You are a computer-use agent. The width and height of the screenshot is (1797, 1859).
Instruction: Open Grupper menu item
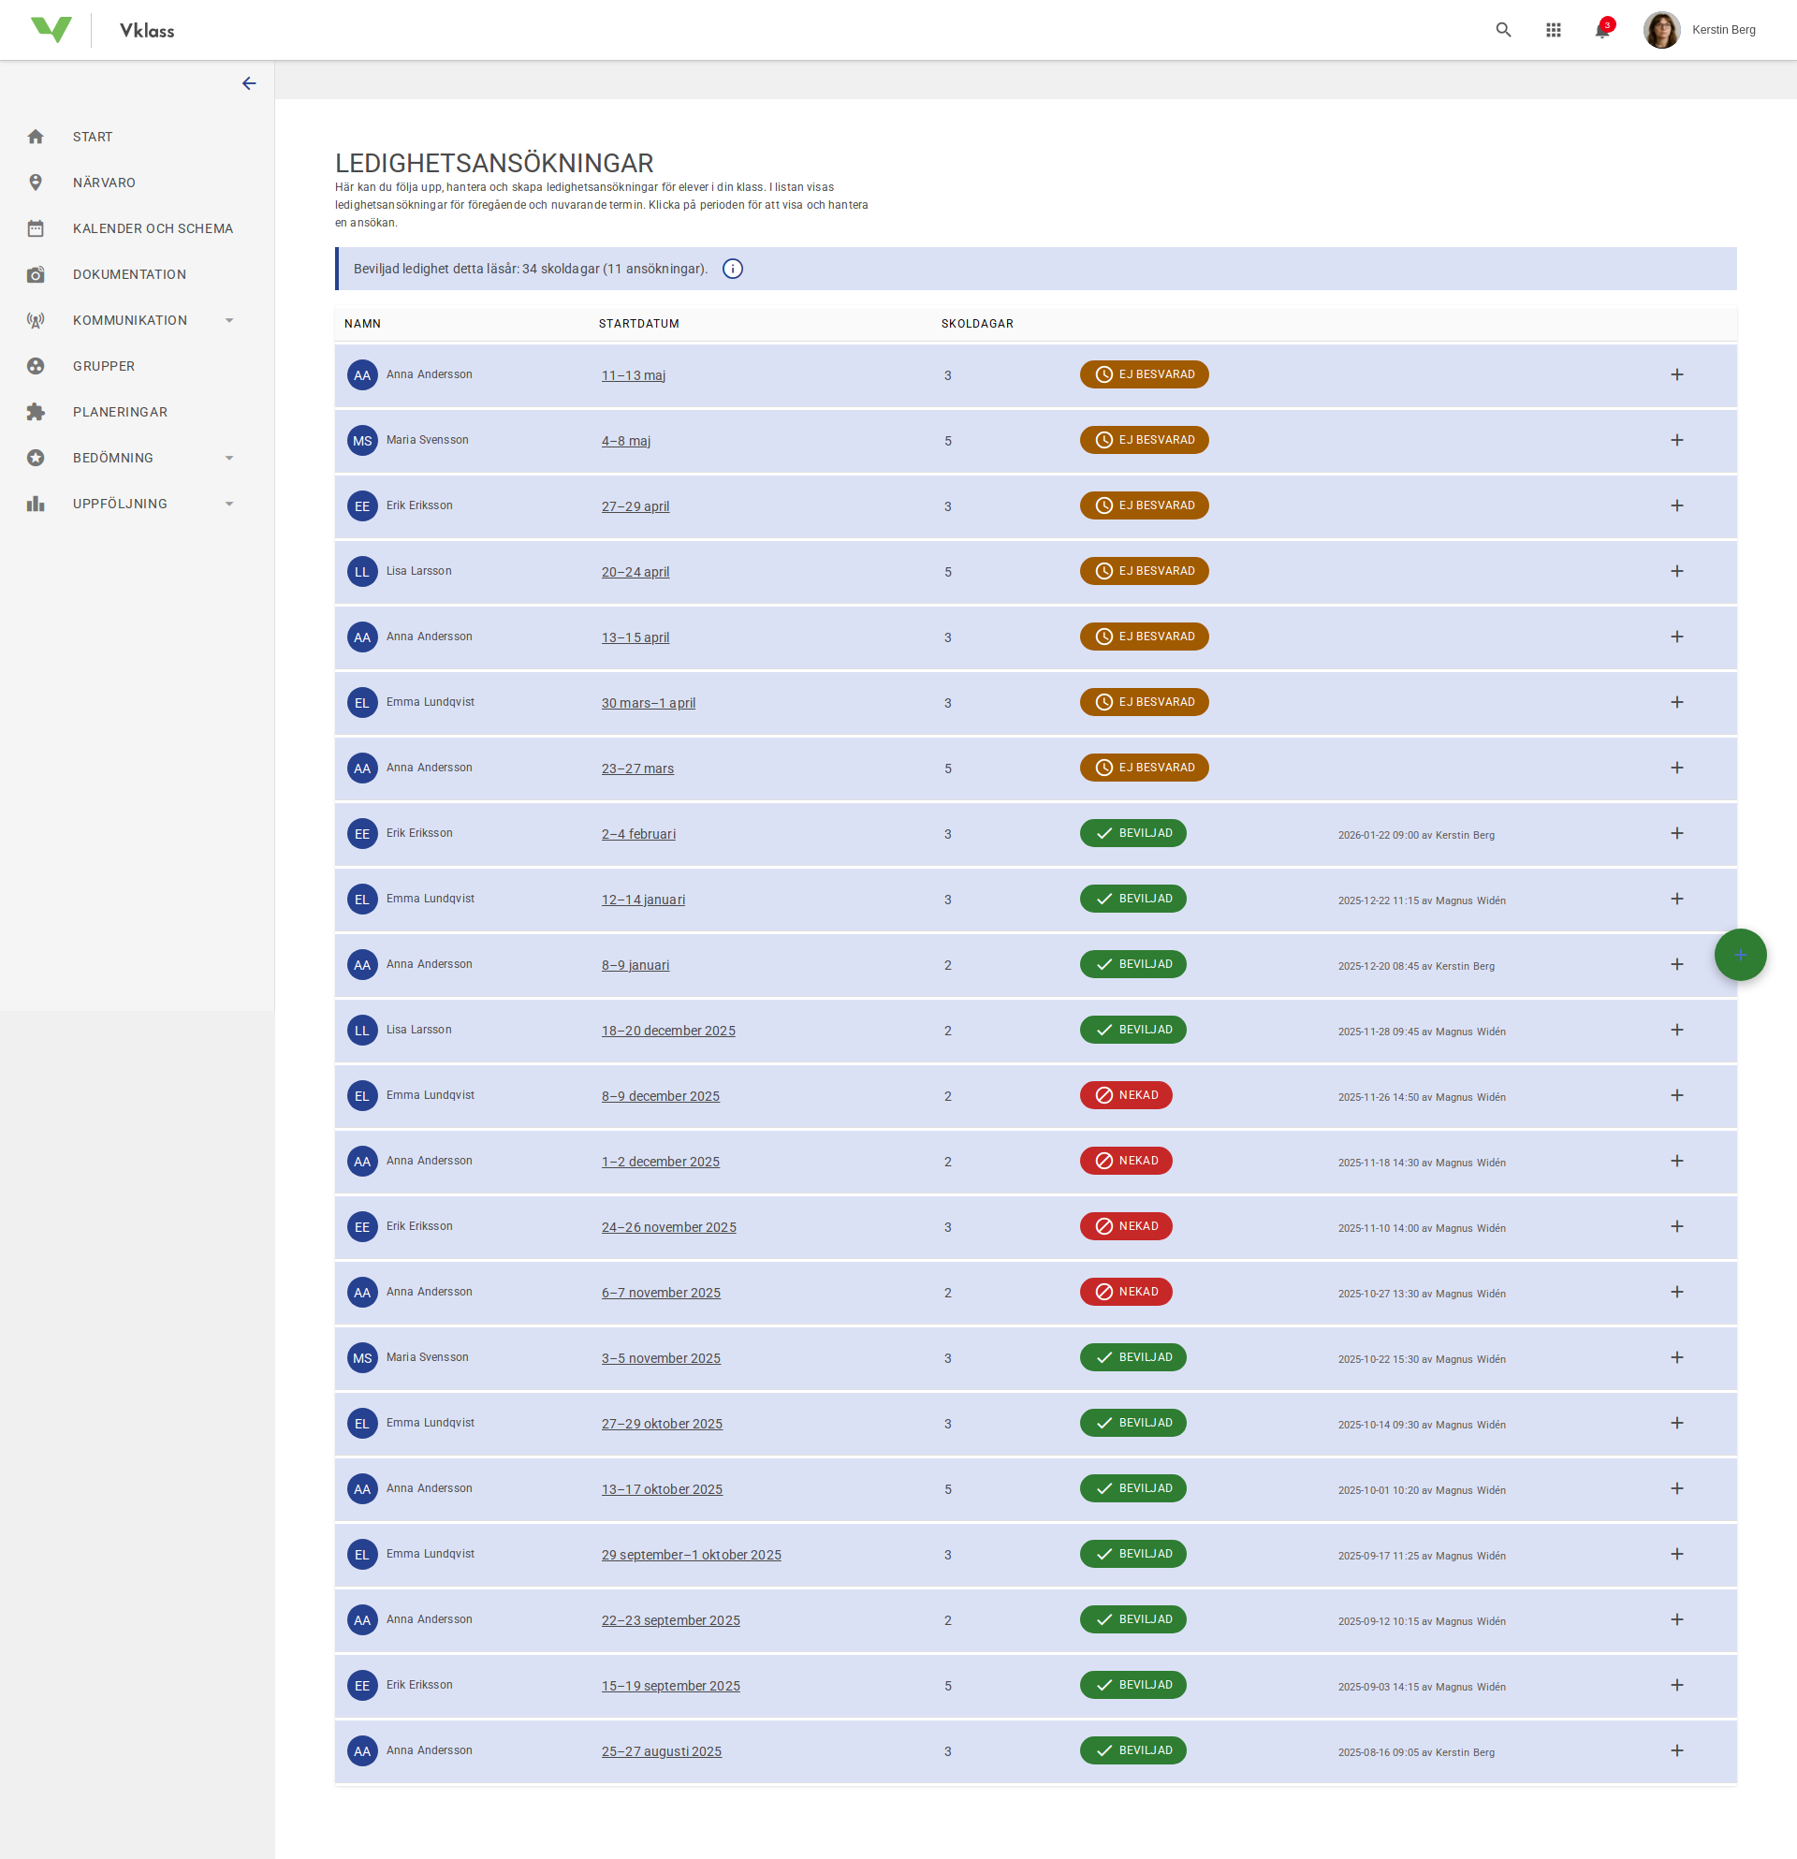click(103, 366)
